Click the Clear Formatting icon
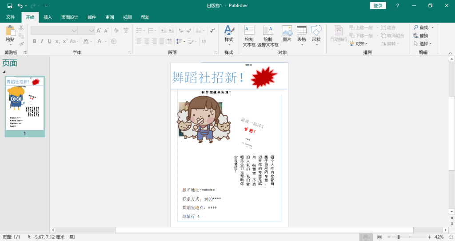455x241 pixels. (116, 31)
